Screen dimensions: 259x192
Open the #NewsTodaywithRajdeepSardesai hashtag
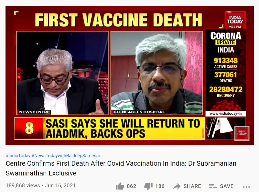(x=66, y=155)
